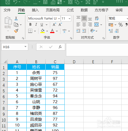
Task: Click Merge and Center icon
Action: 97,25
